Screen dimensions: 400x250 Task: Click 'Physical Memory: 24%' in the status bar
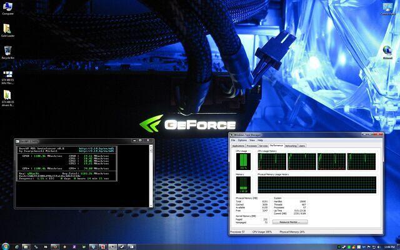292,232
